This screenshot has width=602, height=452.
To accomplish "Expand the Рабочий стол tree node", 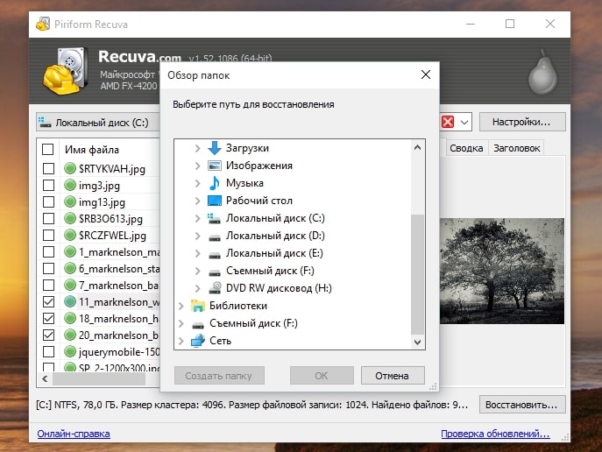I will pos(197,201).
